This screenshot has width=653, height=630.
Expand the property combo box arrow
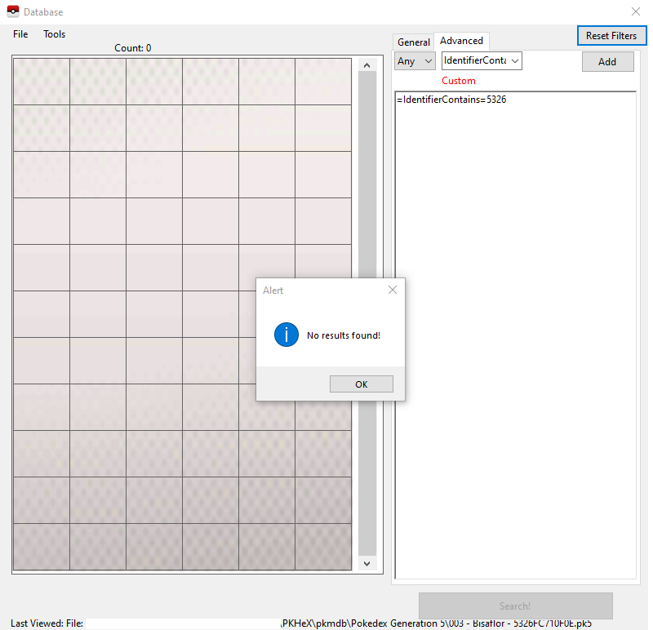coord(515,60)
